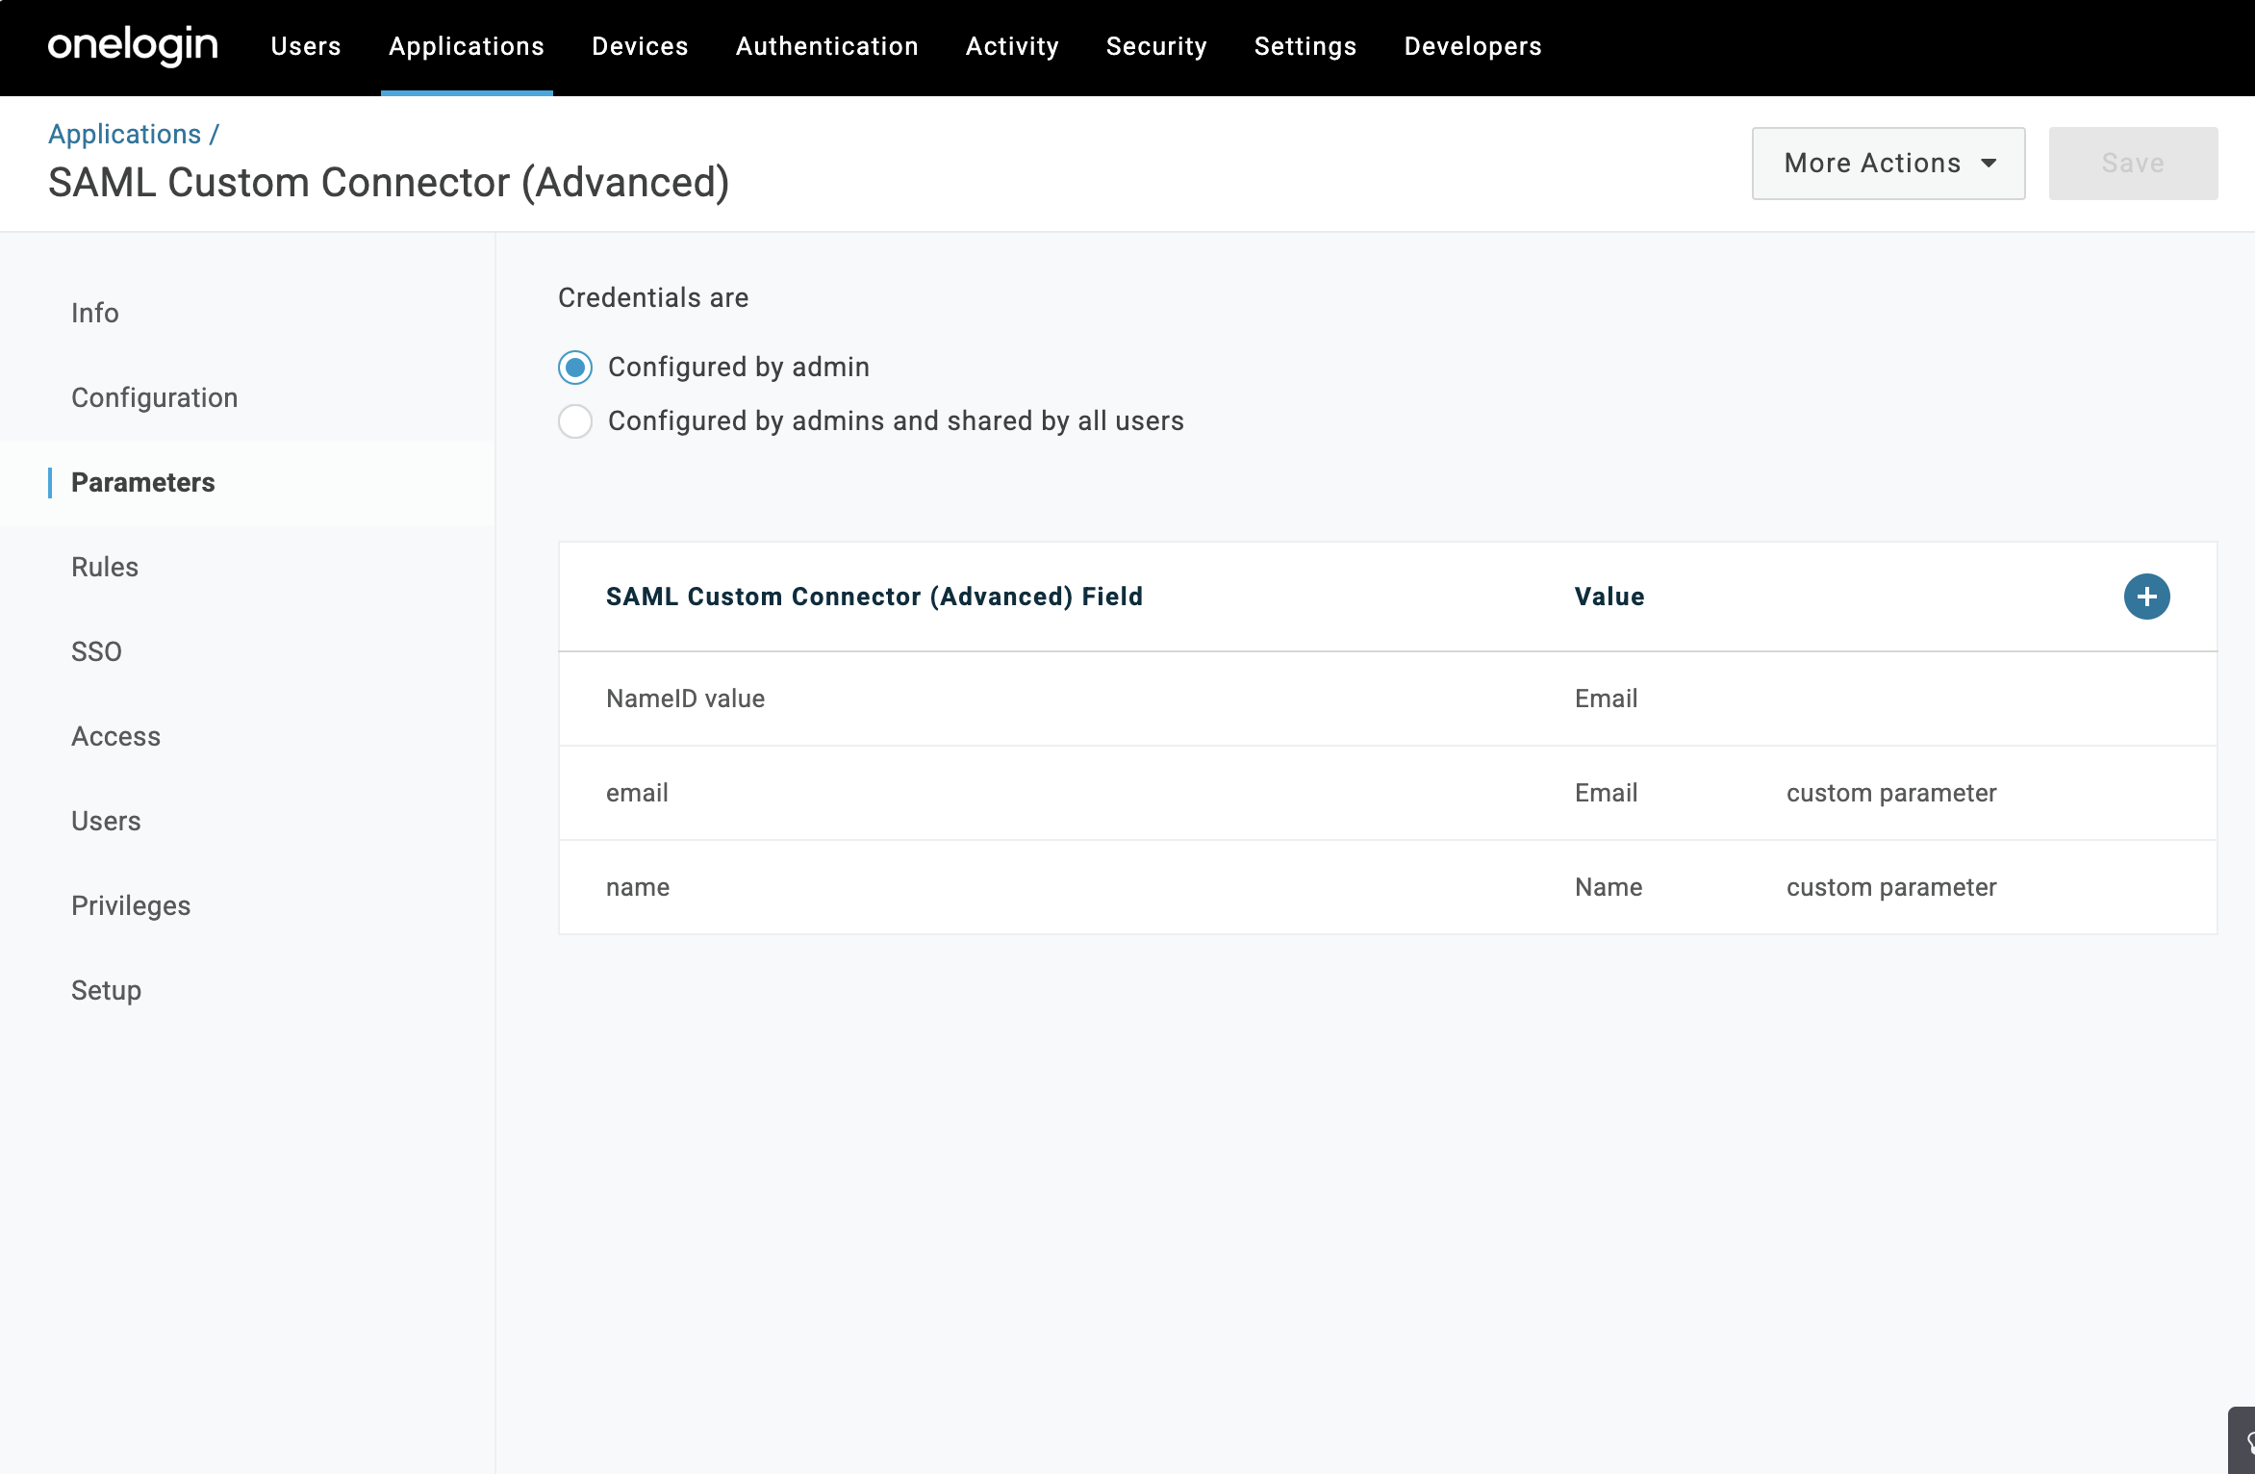Click the Save button
The height and width of the screenshot is (1474, 2255).
click(2133, 164)
